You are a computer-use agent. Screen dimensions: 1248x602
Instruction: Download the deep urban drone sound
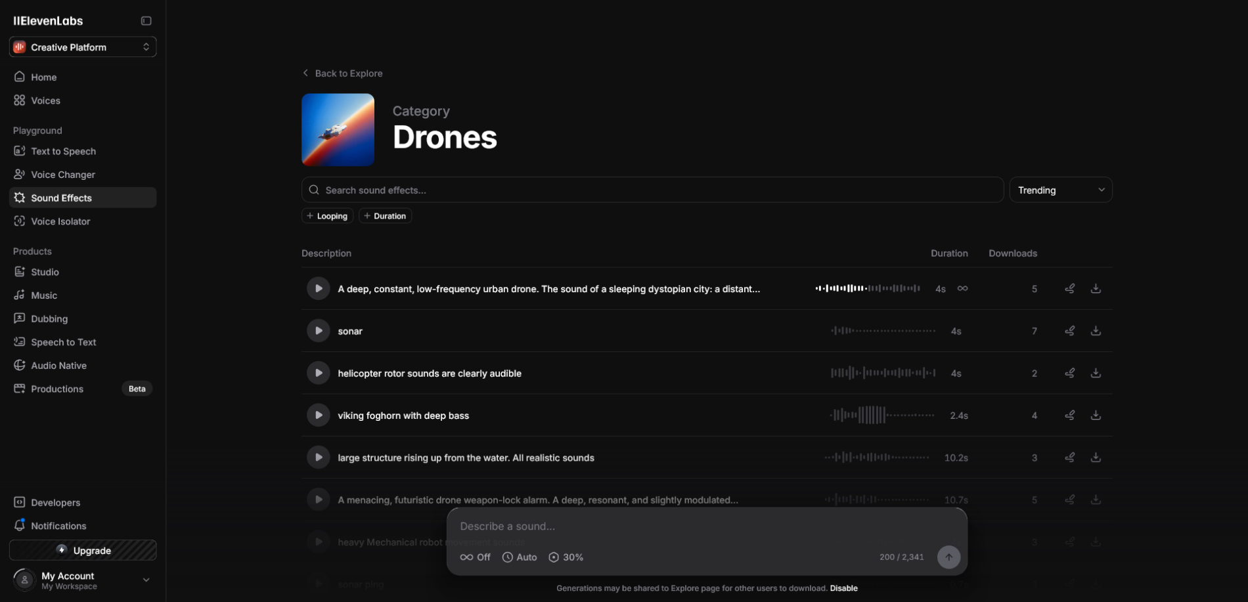[1096, 289]
